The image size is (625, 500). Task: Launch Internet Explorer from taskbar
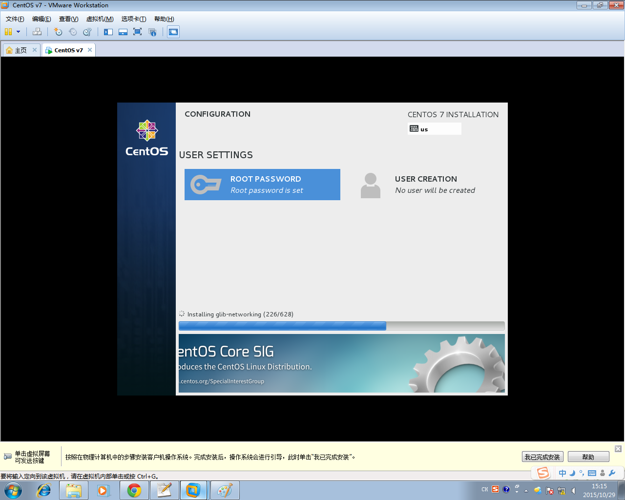click(44, 490)
